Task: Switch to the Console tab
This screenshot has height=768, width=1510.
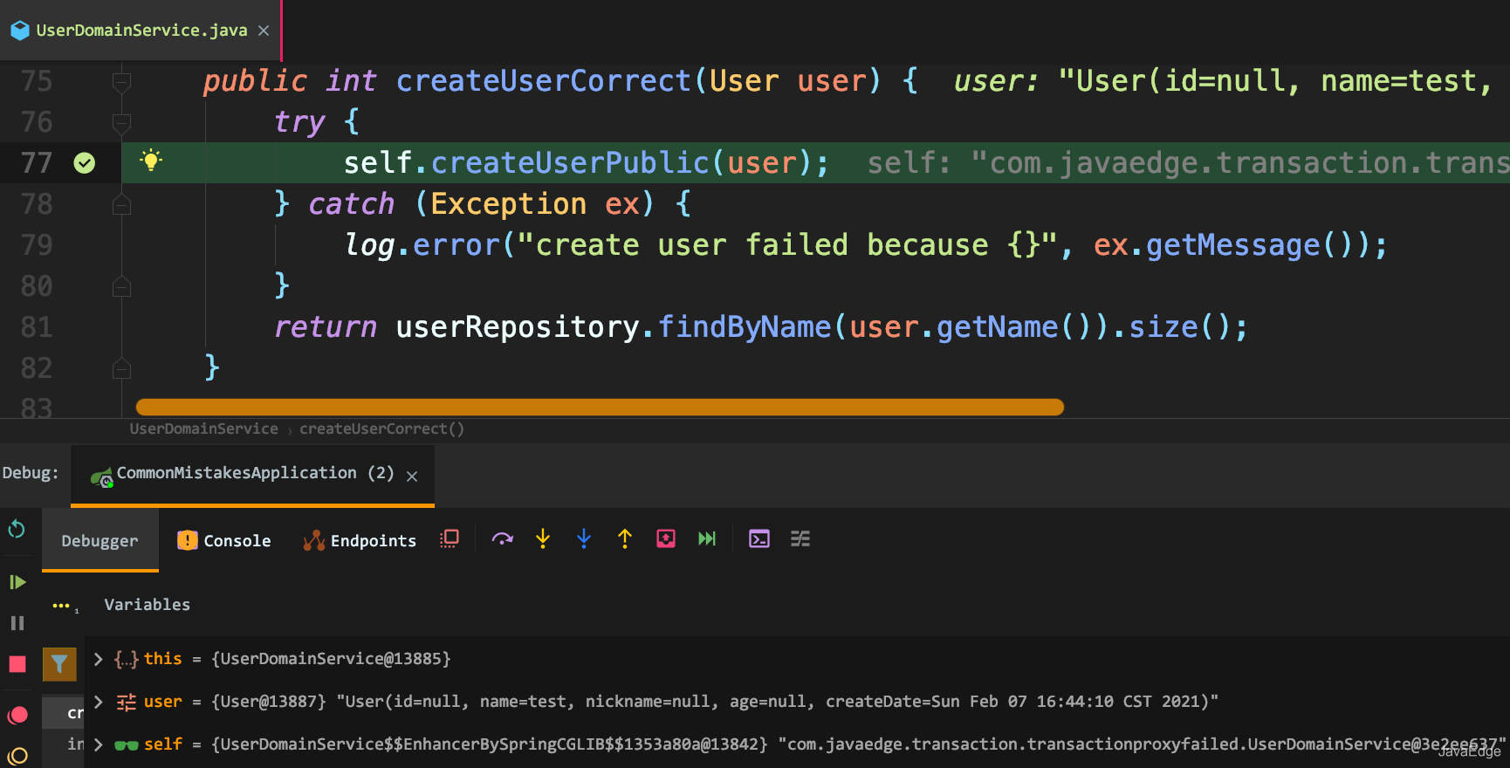Action: 224,540
